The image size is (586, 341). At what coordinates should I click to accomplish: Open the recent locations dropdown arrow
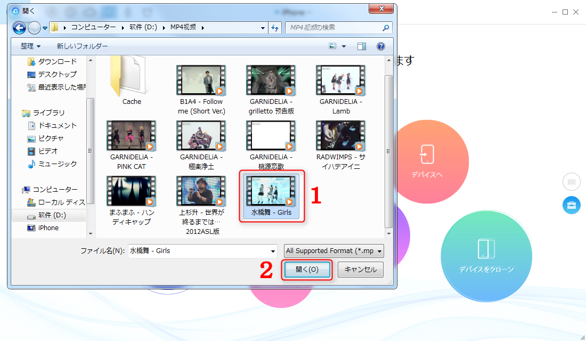click(x=45, y=28)
